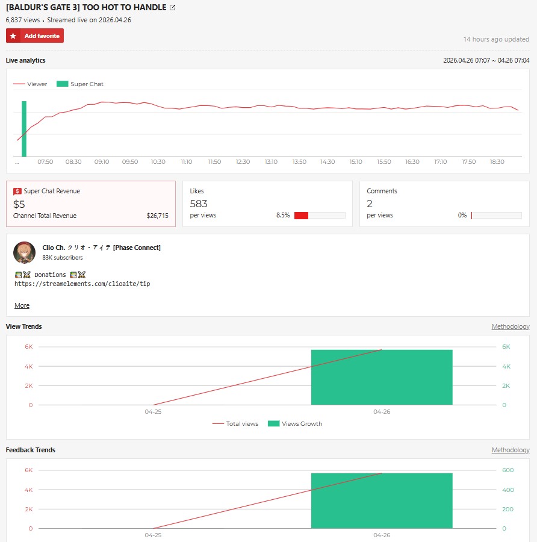Viewport: 537px width, 542px height.
Task: Toggle the Super Chat legend series
Action: [80, 84]
